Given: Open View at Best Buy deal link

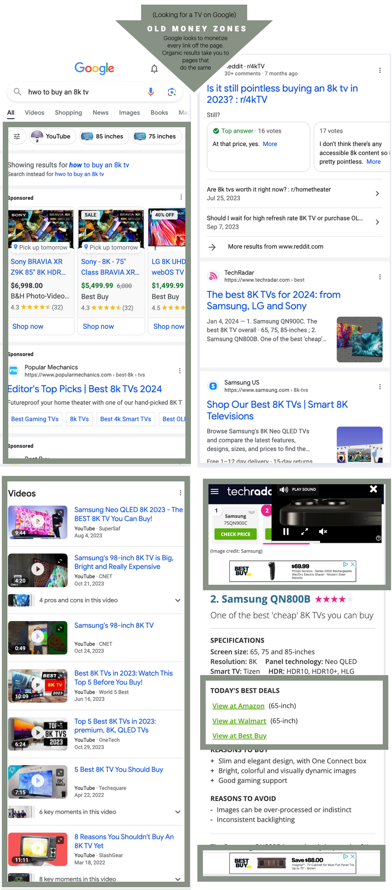Looking at the screenshot, I should (239, 736).
